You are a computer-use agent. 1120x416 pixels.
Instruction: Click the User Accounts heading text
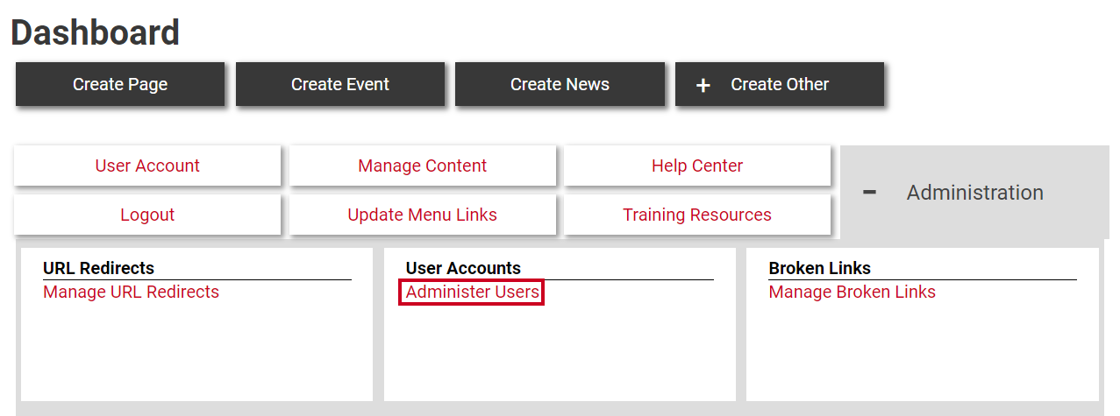pyautogui.click(x=463, y=268)
